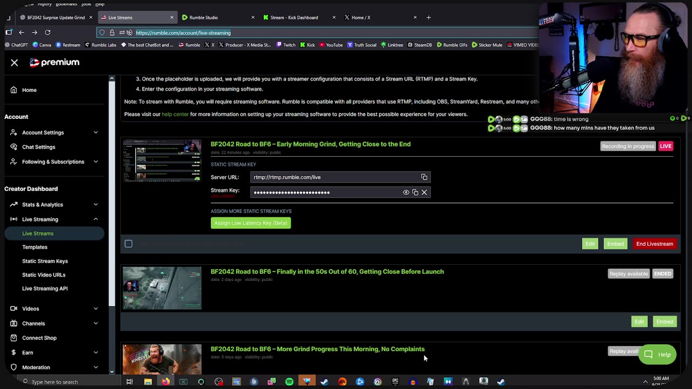Screen dimensions: 692x389
Task: Open the Sticker Mule bookmark
Action: tap(487, 45)
